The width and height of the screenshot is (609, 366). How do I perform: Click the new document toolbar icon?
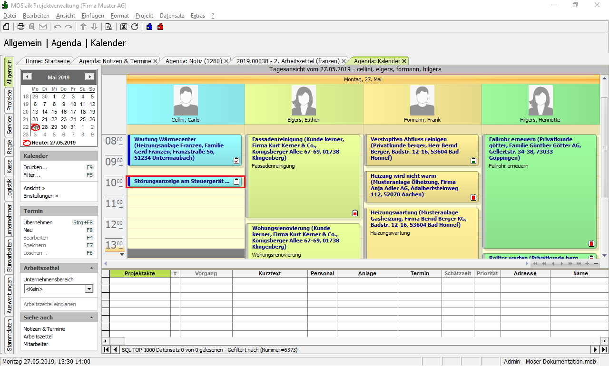click(x=7, y=27)
